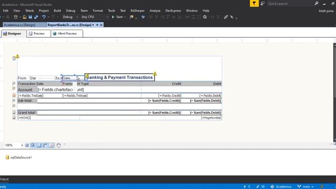This screenshot has height=189, width=336.
Task: Close the ReportBanksTr...ns.cs design tab
Action: pos(101,25)
